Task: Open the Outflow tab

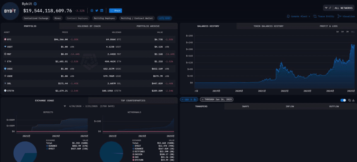Action: (x=334, y=106)
